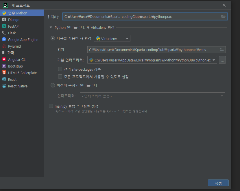Open the Virtualenv environment type dropdown arrow
The height and width of the screenshot is (191, 240).
click(x=127, y=38)
